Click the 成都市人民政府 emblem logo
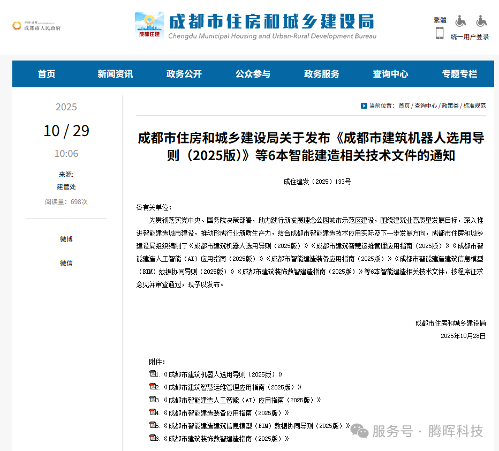Screen dimensions: 499x451 tap(17, 26)
